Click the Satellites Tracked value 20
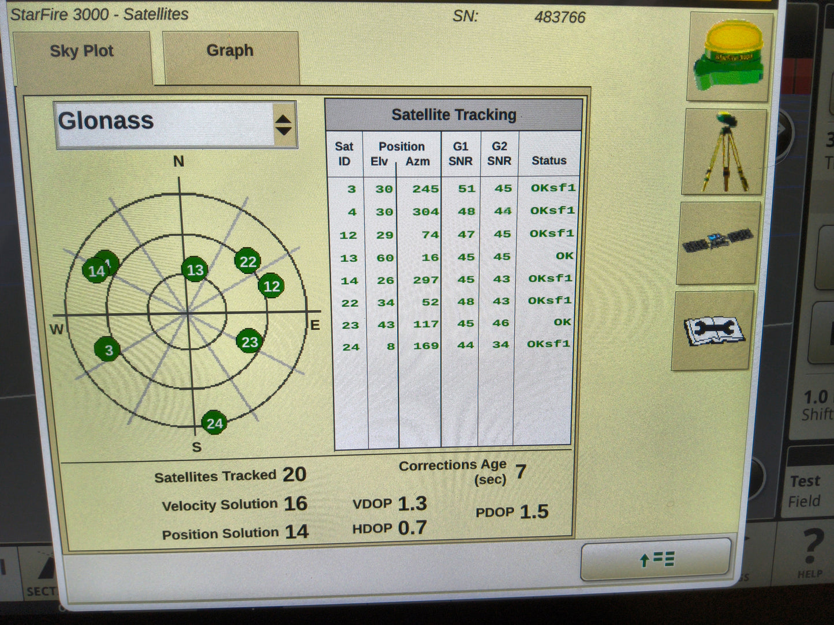The width and height of the screenshot is (834, 625). pos(294,475)
